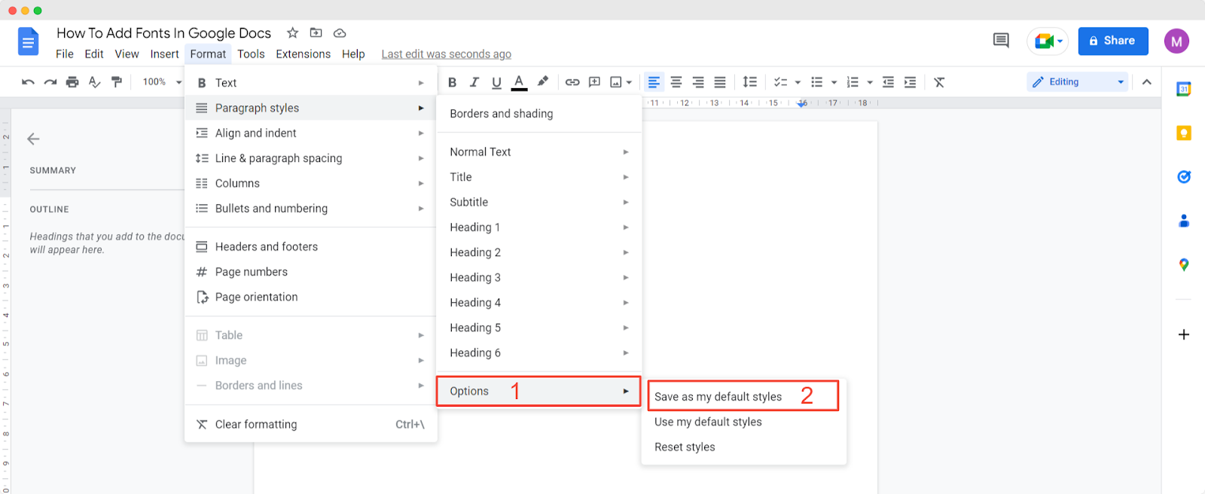Image resolution: width=1205 pixels, height=494 pixels.
Task: Click the blue Share button
Action: (x=1113, y=41)
